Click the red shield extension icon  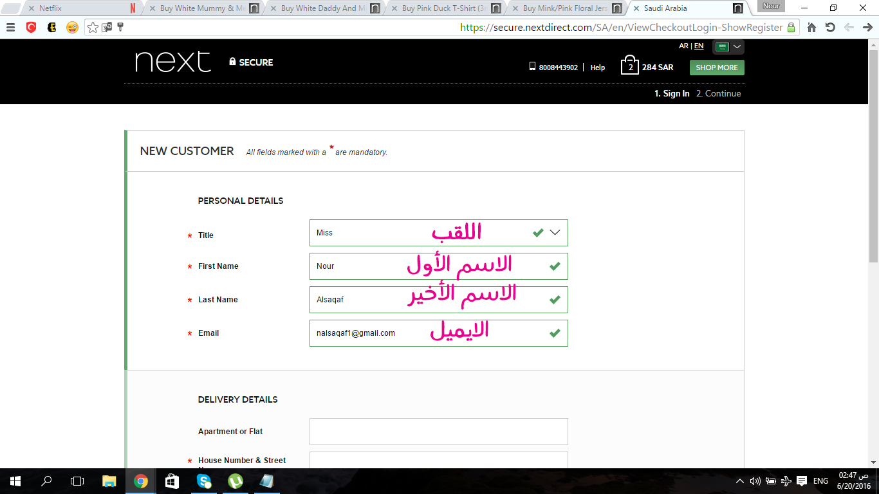(x=32, y=28)
